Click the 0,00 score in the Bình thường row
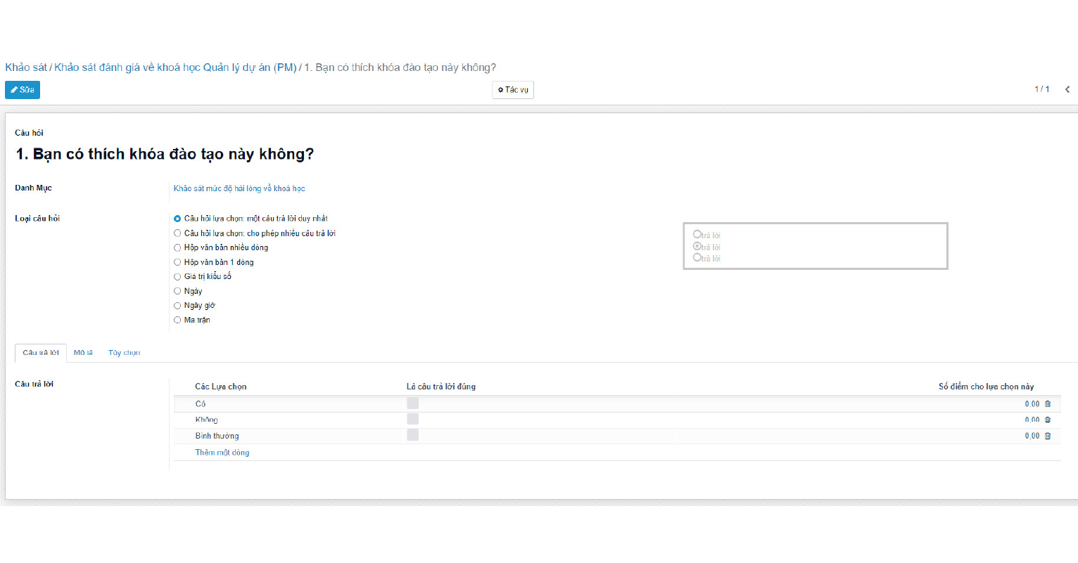The image size is (1078, 563). pos(1032,436)
